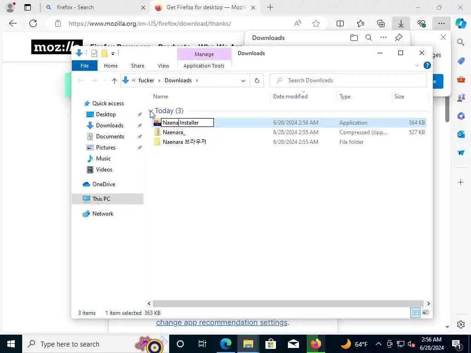Viewport: 471px width, 353px height.
Task: Open Copilot sidebar icon
Action: click(x=461, y=23)
